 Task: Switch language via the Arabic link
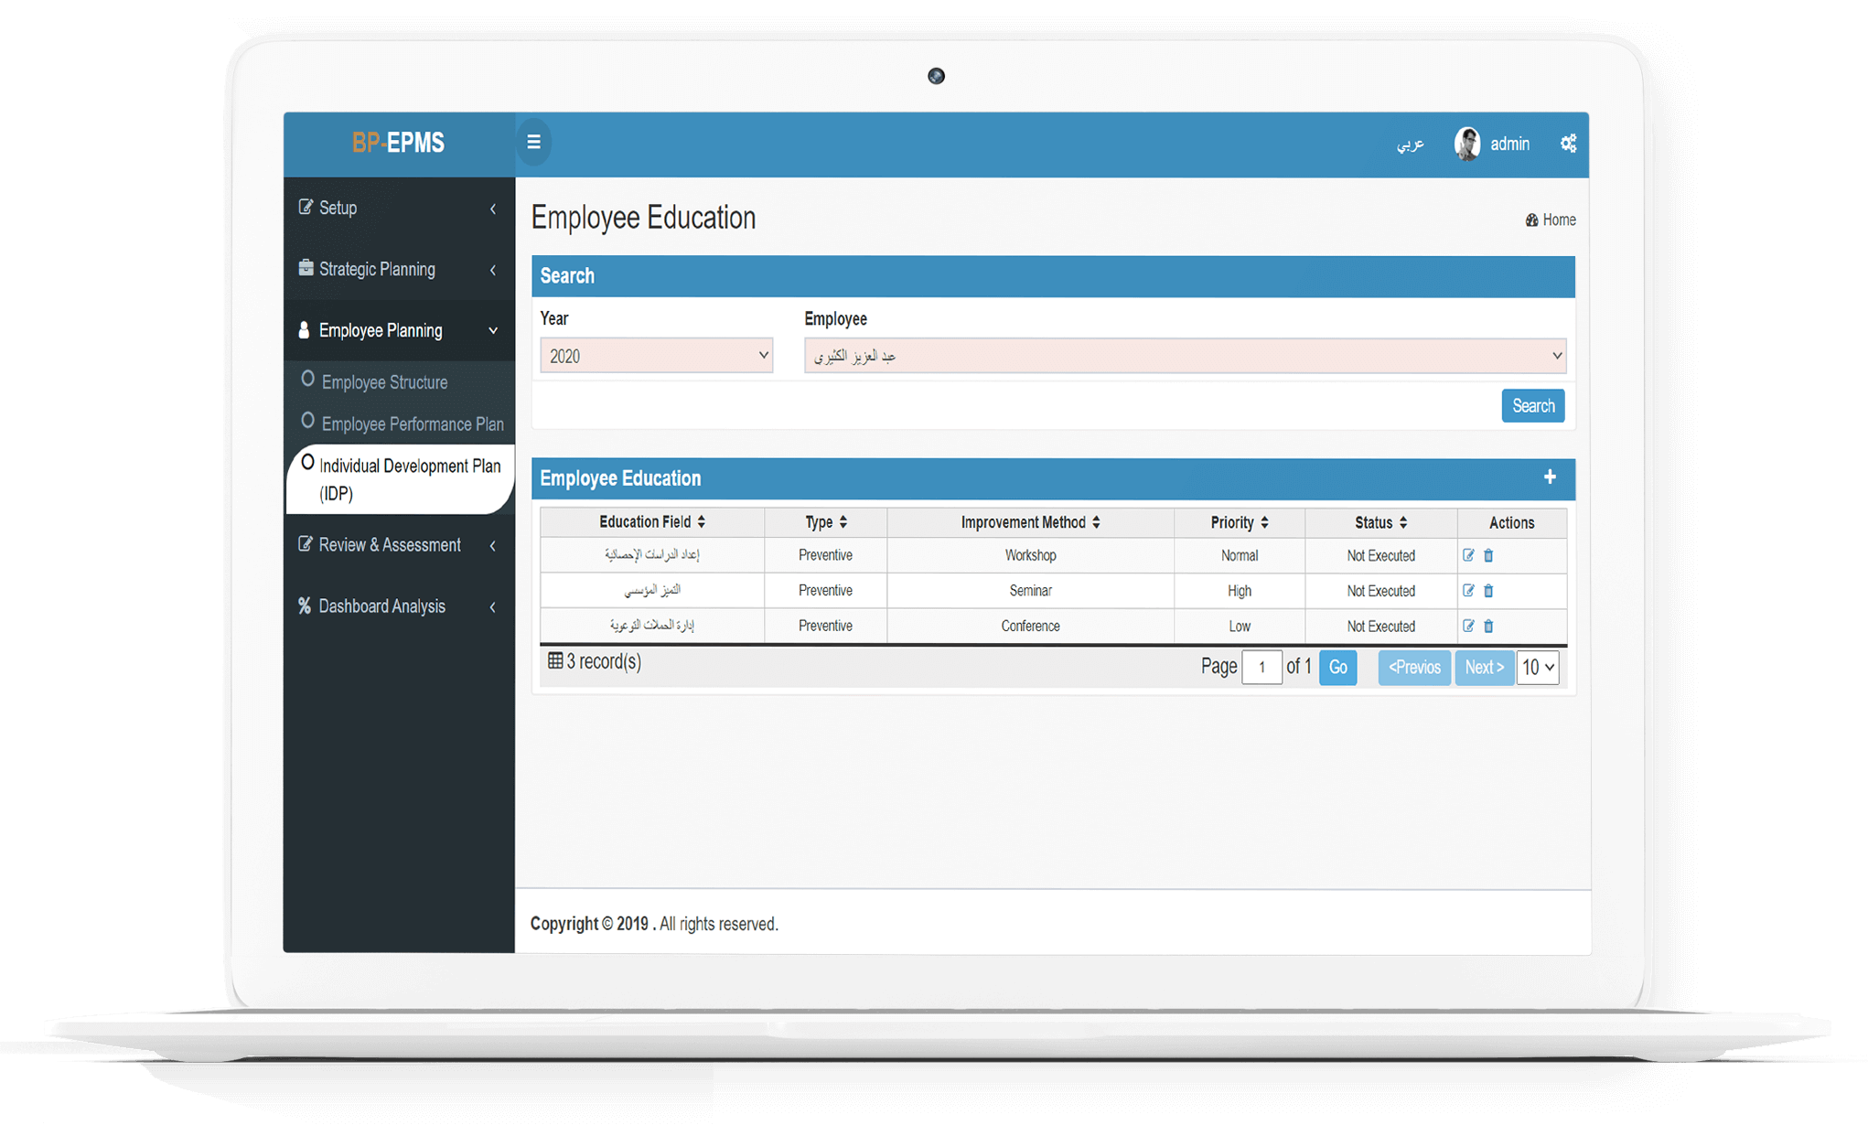(x=1410, y=144)
